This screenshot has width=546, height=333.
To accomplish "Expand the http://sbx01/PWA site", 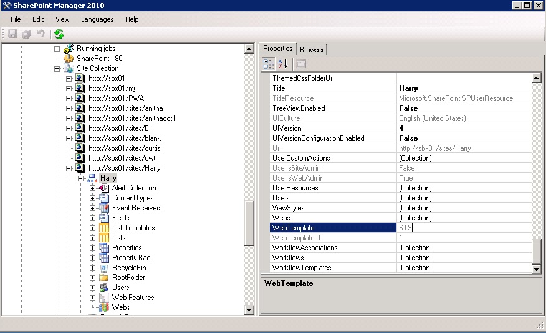I will pos(69,98).
